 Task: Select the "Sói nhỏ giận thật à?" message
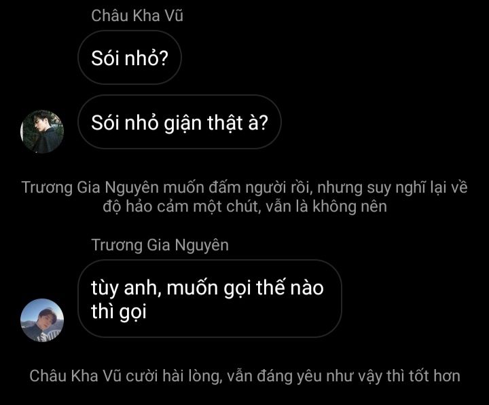(x=179, y=122)
